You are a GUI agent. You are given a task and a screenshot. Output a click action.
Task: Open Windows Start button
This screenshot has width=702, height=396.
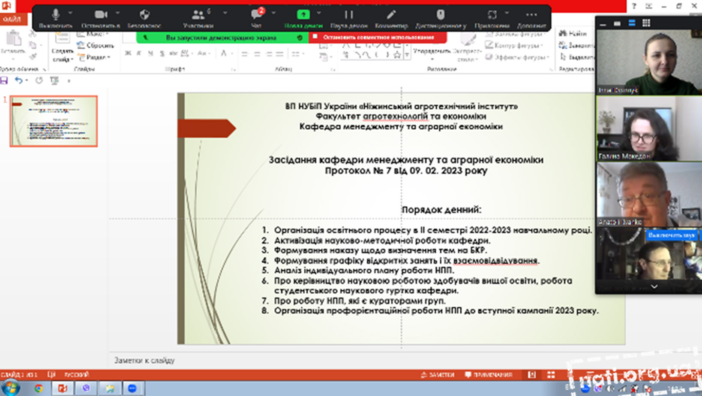coord(10,388)
